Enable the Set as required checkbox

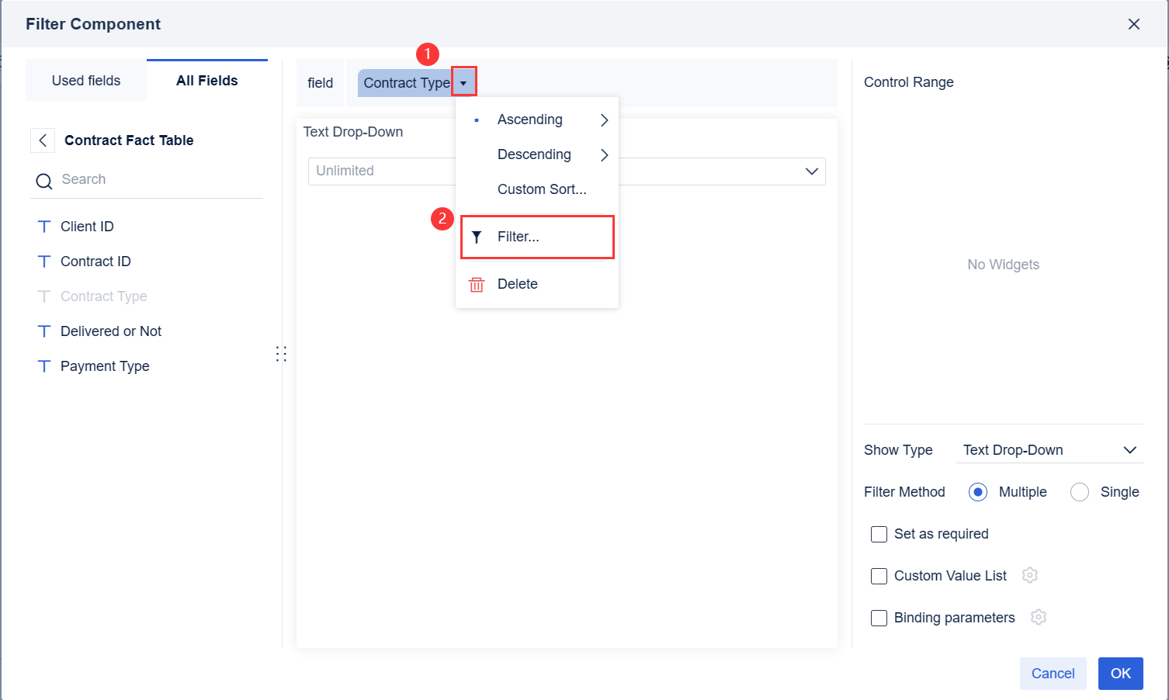(879, 534)
